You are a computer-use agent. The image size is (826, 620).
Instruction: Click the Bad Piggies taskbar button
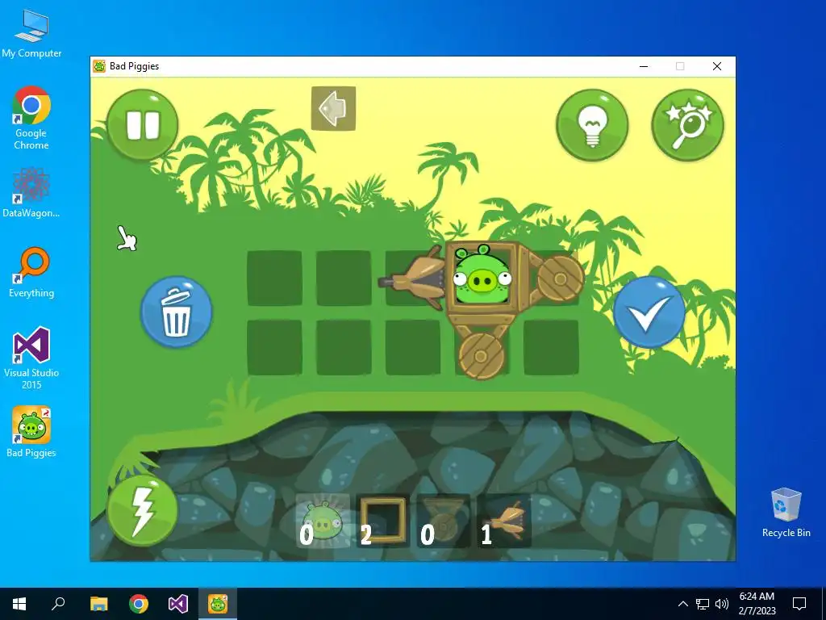(218, 604)
